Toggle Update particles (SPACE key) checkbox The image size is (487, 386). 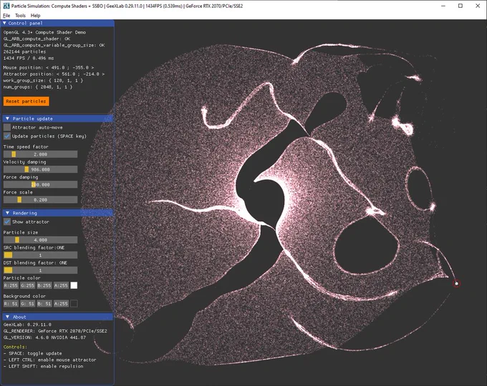coord(7,136)
